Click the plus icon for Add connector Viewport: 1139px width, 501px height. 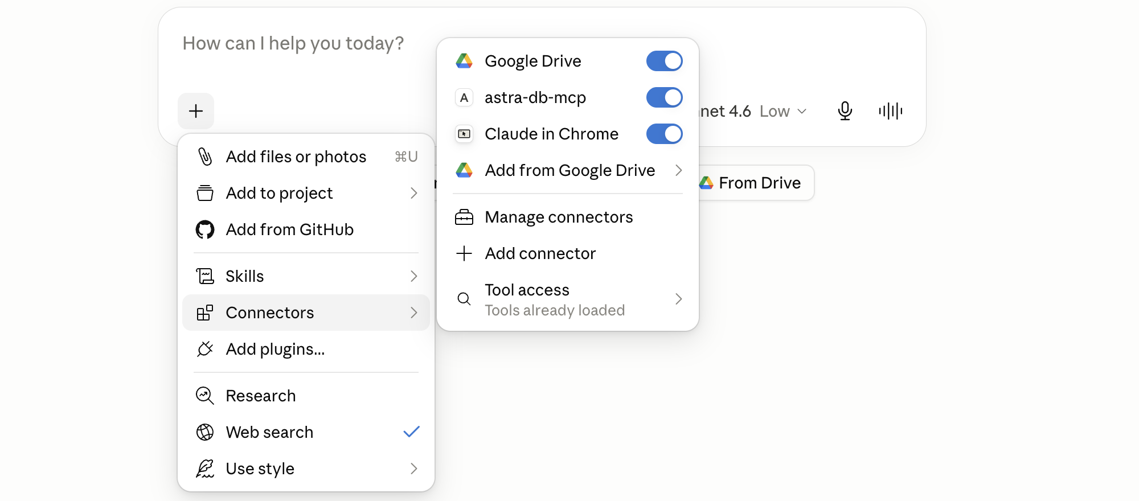(464, 253)
